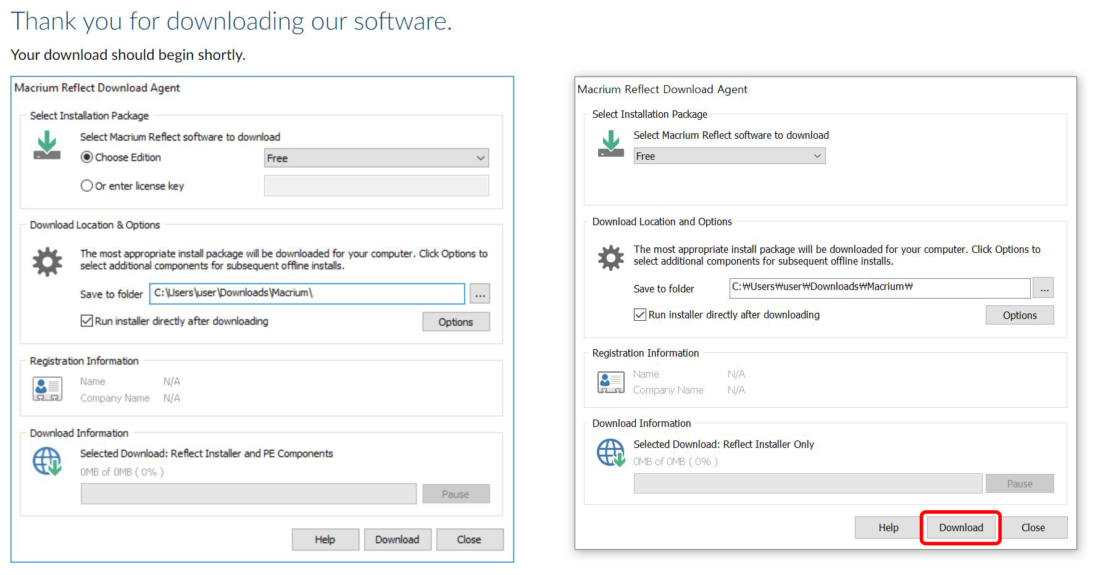This screenshot has width=1103, height=575.
Task: Click 'Company Name' label in left dialog
Action: point(115,399)
